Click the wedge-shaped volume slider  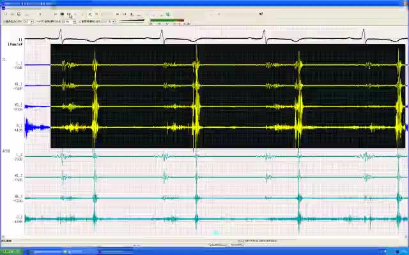pyautogui.click(x=132, y=21)
